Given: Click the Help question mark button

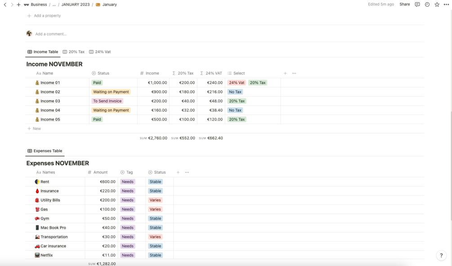Looking at the screenshot, I should click(441, 255).
